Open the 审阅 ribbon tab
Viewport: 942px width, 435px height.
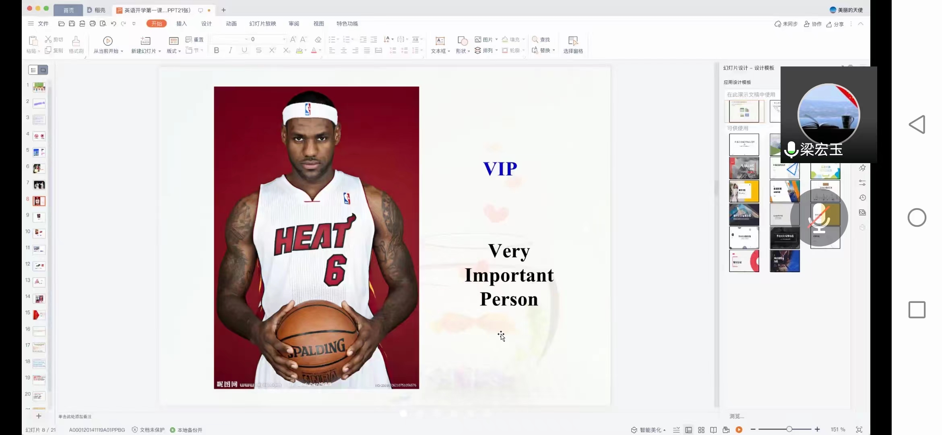click(x=294, y=24)
